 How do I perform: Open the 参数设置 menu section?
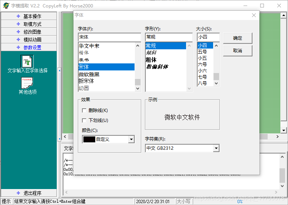point(29,47)
